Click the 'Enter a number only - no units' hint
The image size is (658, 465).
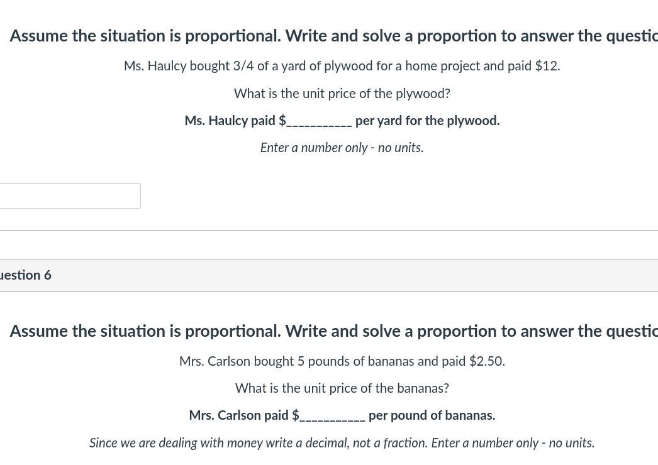point(342,148)
